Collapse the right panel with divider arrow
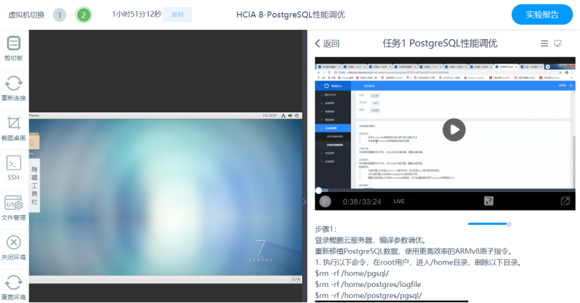The height and width of the screenshot is (303, 580). 304,201
